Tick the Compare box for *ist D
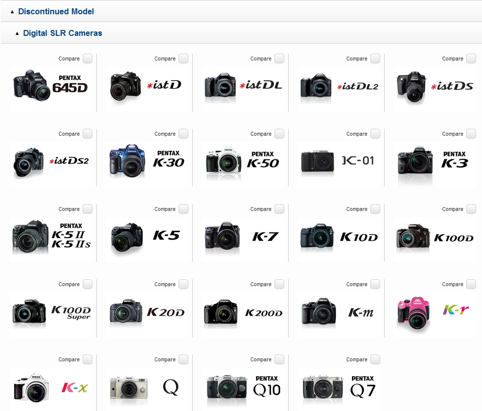The height and width of the screenshot is (411, 482). (x=183, y=59)
